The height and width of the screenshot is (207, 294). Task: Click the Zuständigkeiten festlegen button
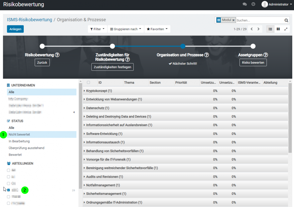[112, 67]
